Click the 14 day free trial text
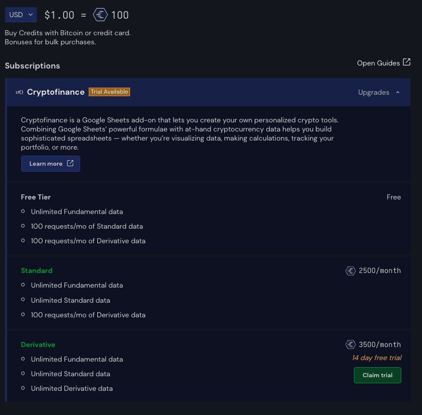 (x=377, y=358)
